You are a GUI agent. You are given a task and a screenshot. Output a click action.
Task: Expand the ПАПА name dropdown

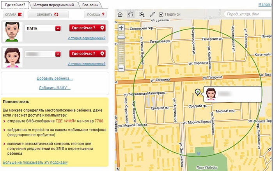tap(58, 28)
